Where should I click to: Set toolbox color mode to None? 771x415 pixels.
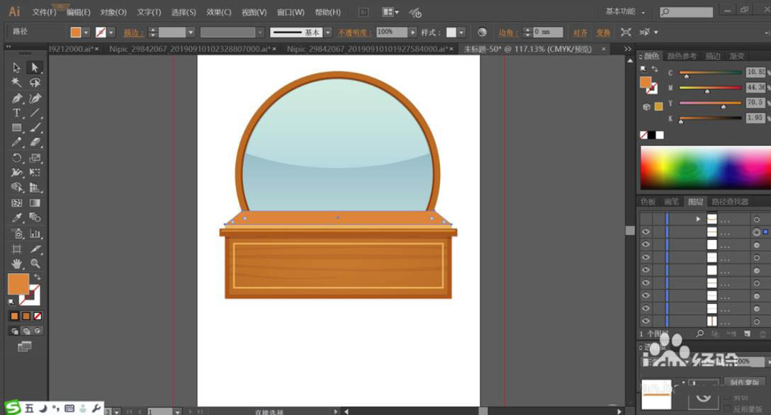[x=38, y=317]
